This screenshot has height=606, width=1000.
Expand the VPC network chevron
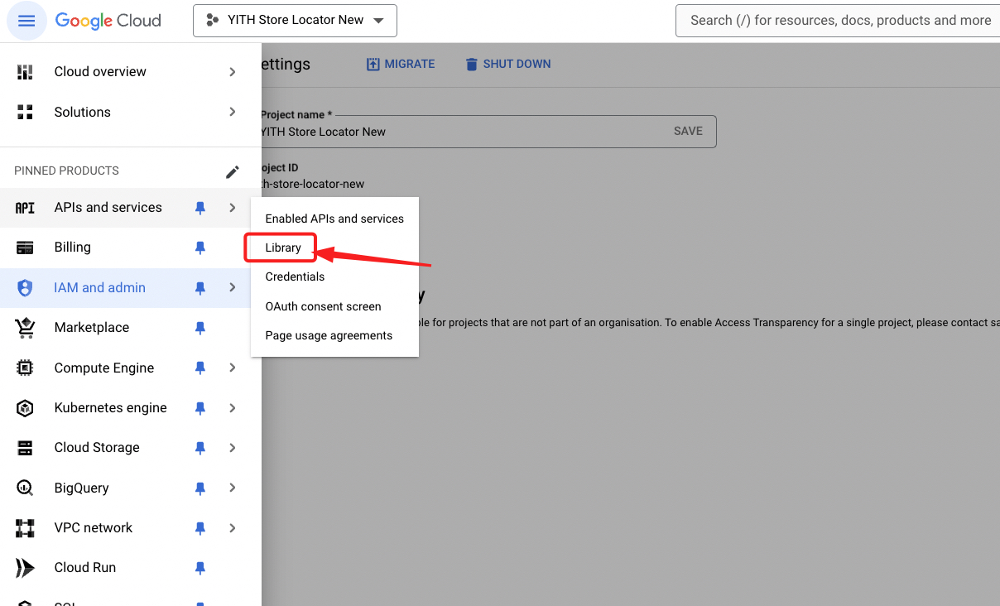point(233,528)
